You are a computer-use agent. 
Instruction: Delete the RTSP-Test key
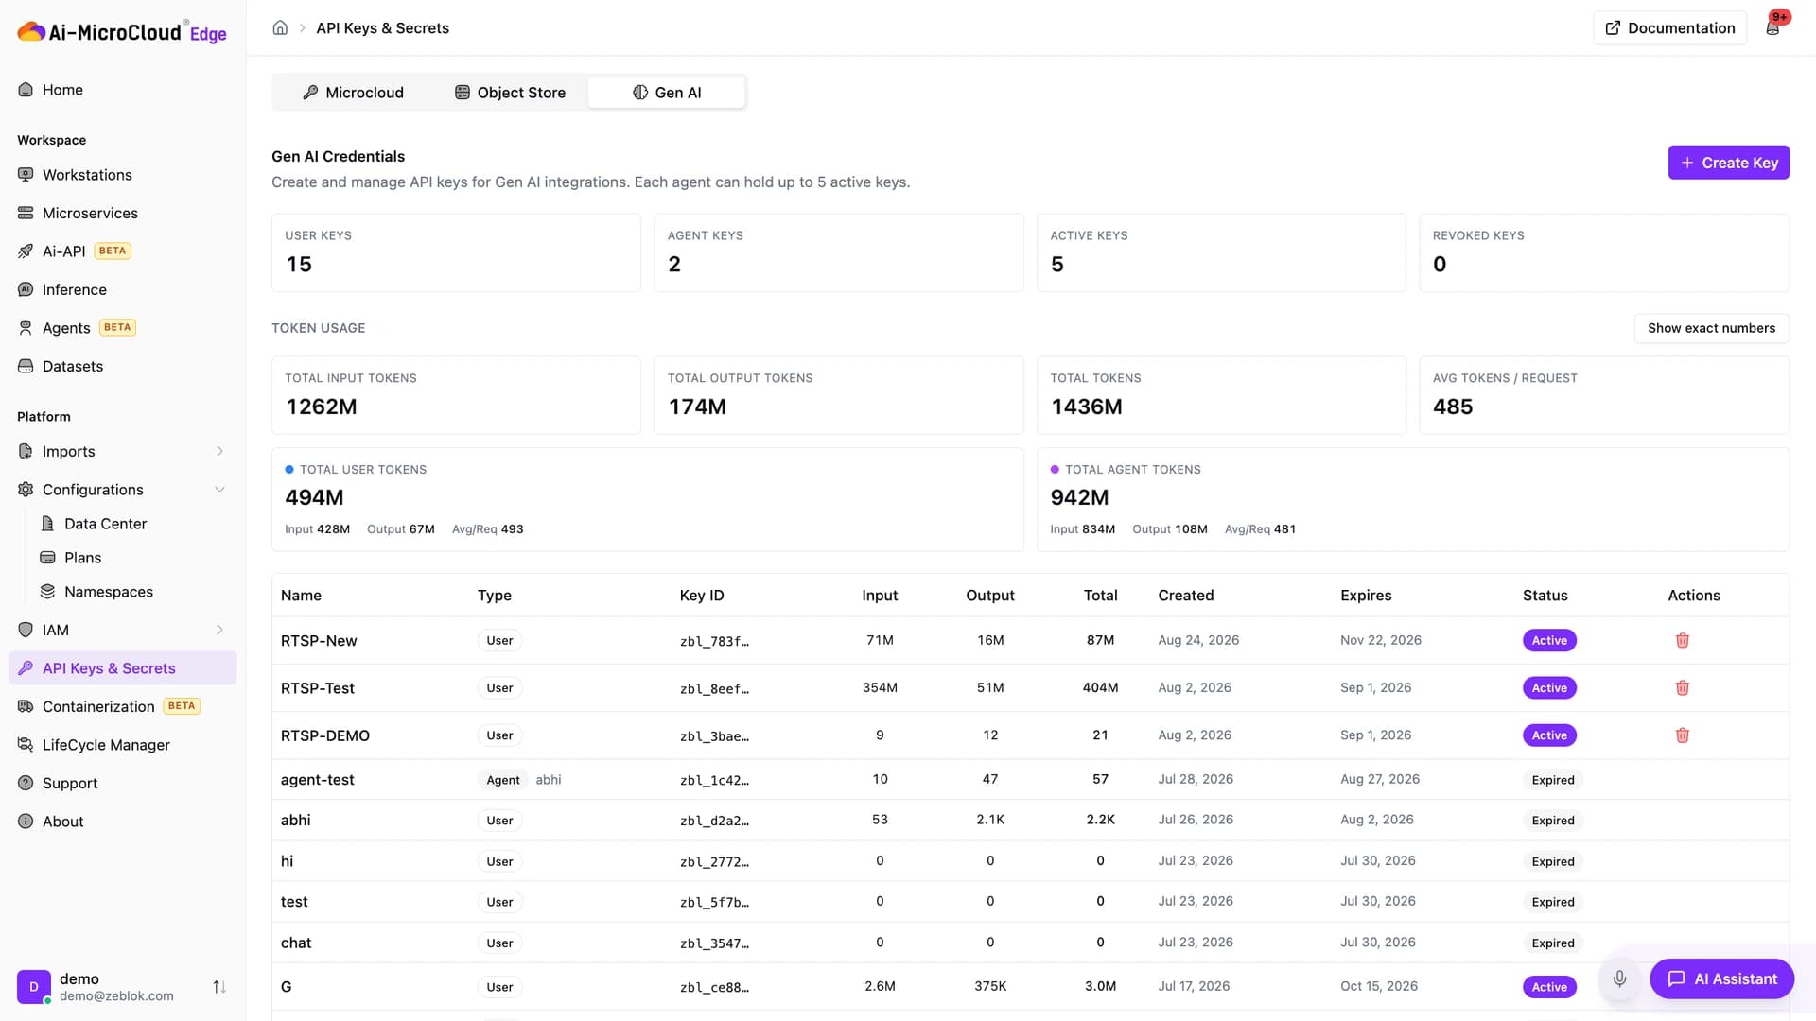tap(1683, 688)
